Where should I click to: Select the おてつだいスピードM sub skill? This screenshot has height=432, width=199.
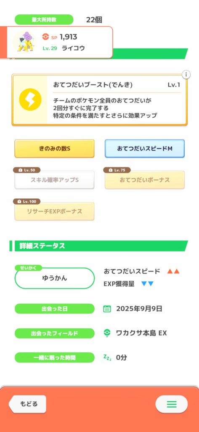pyautogui.click(x=145, y=148)
